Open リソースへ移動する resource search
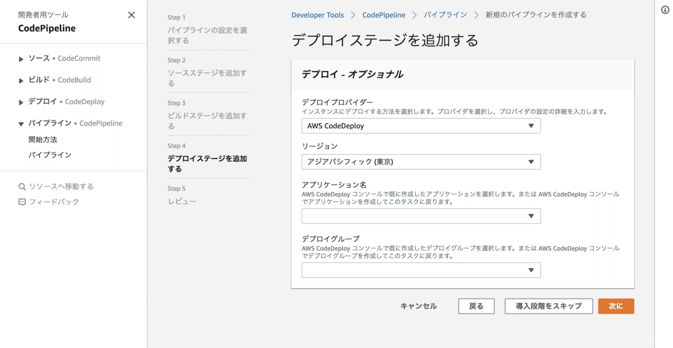The image size is (673, 348). [x=61, y=186]
